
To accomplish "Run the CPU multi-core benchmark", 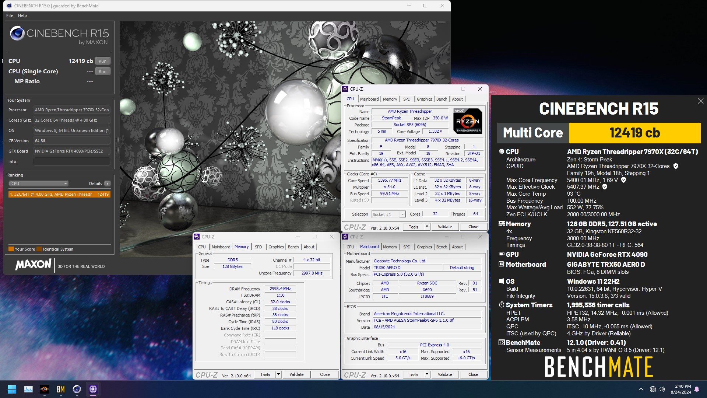I will [x=103, y=61].
